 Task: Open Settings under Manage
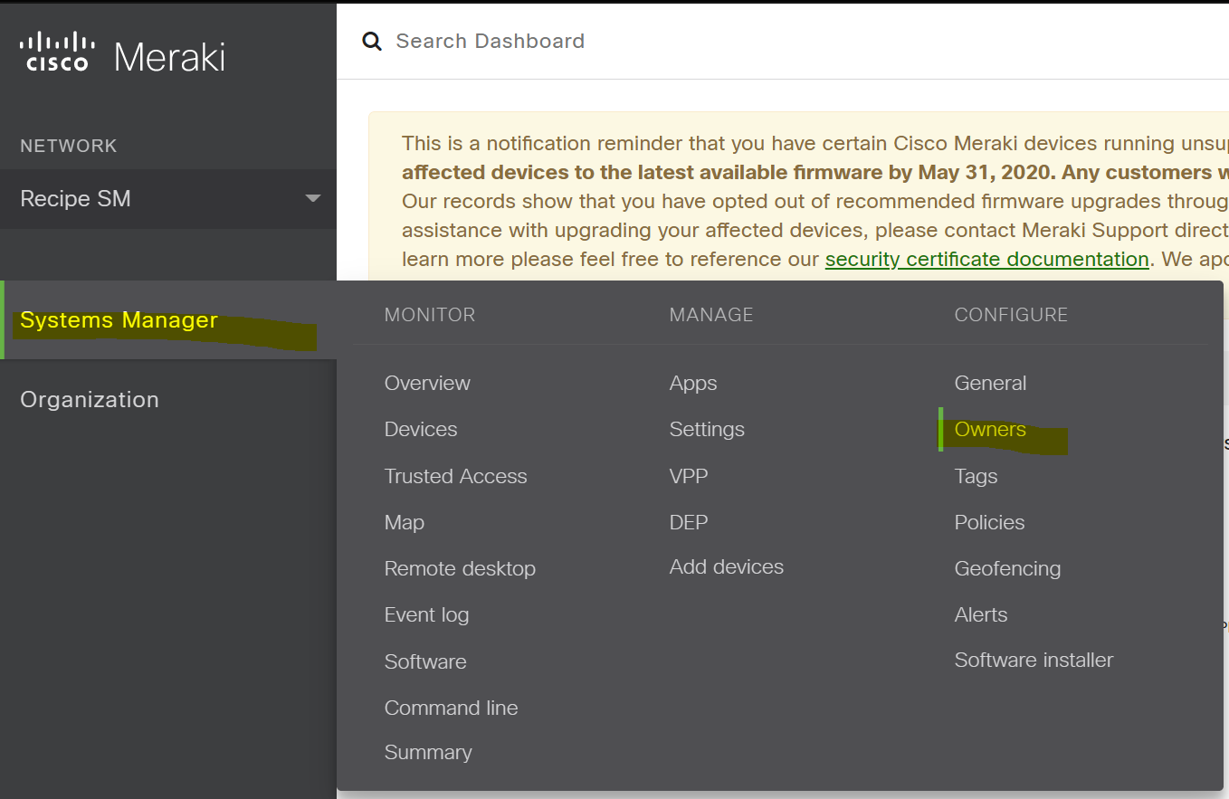(x=707, y=429)
